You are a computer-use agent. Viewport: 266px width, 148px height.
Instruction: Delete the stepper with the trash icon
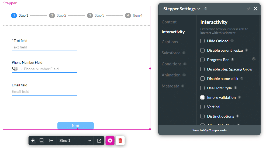pos(120,140)
